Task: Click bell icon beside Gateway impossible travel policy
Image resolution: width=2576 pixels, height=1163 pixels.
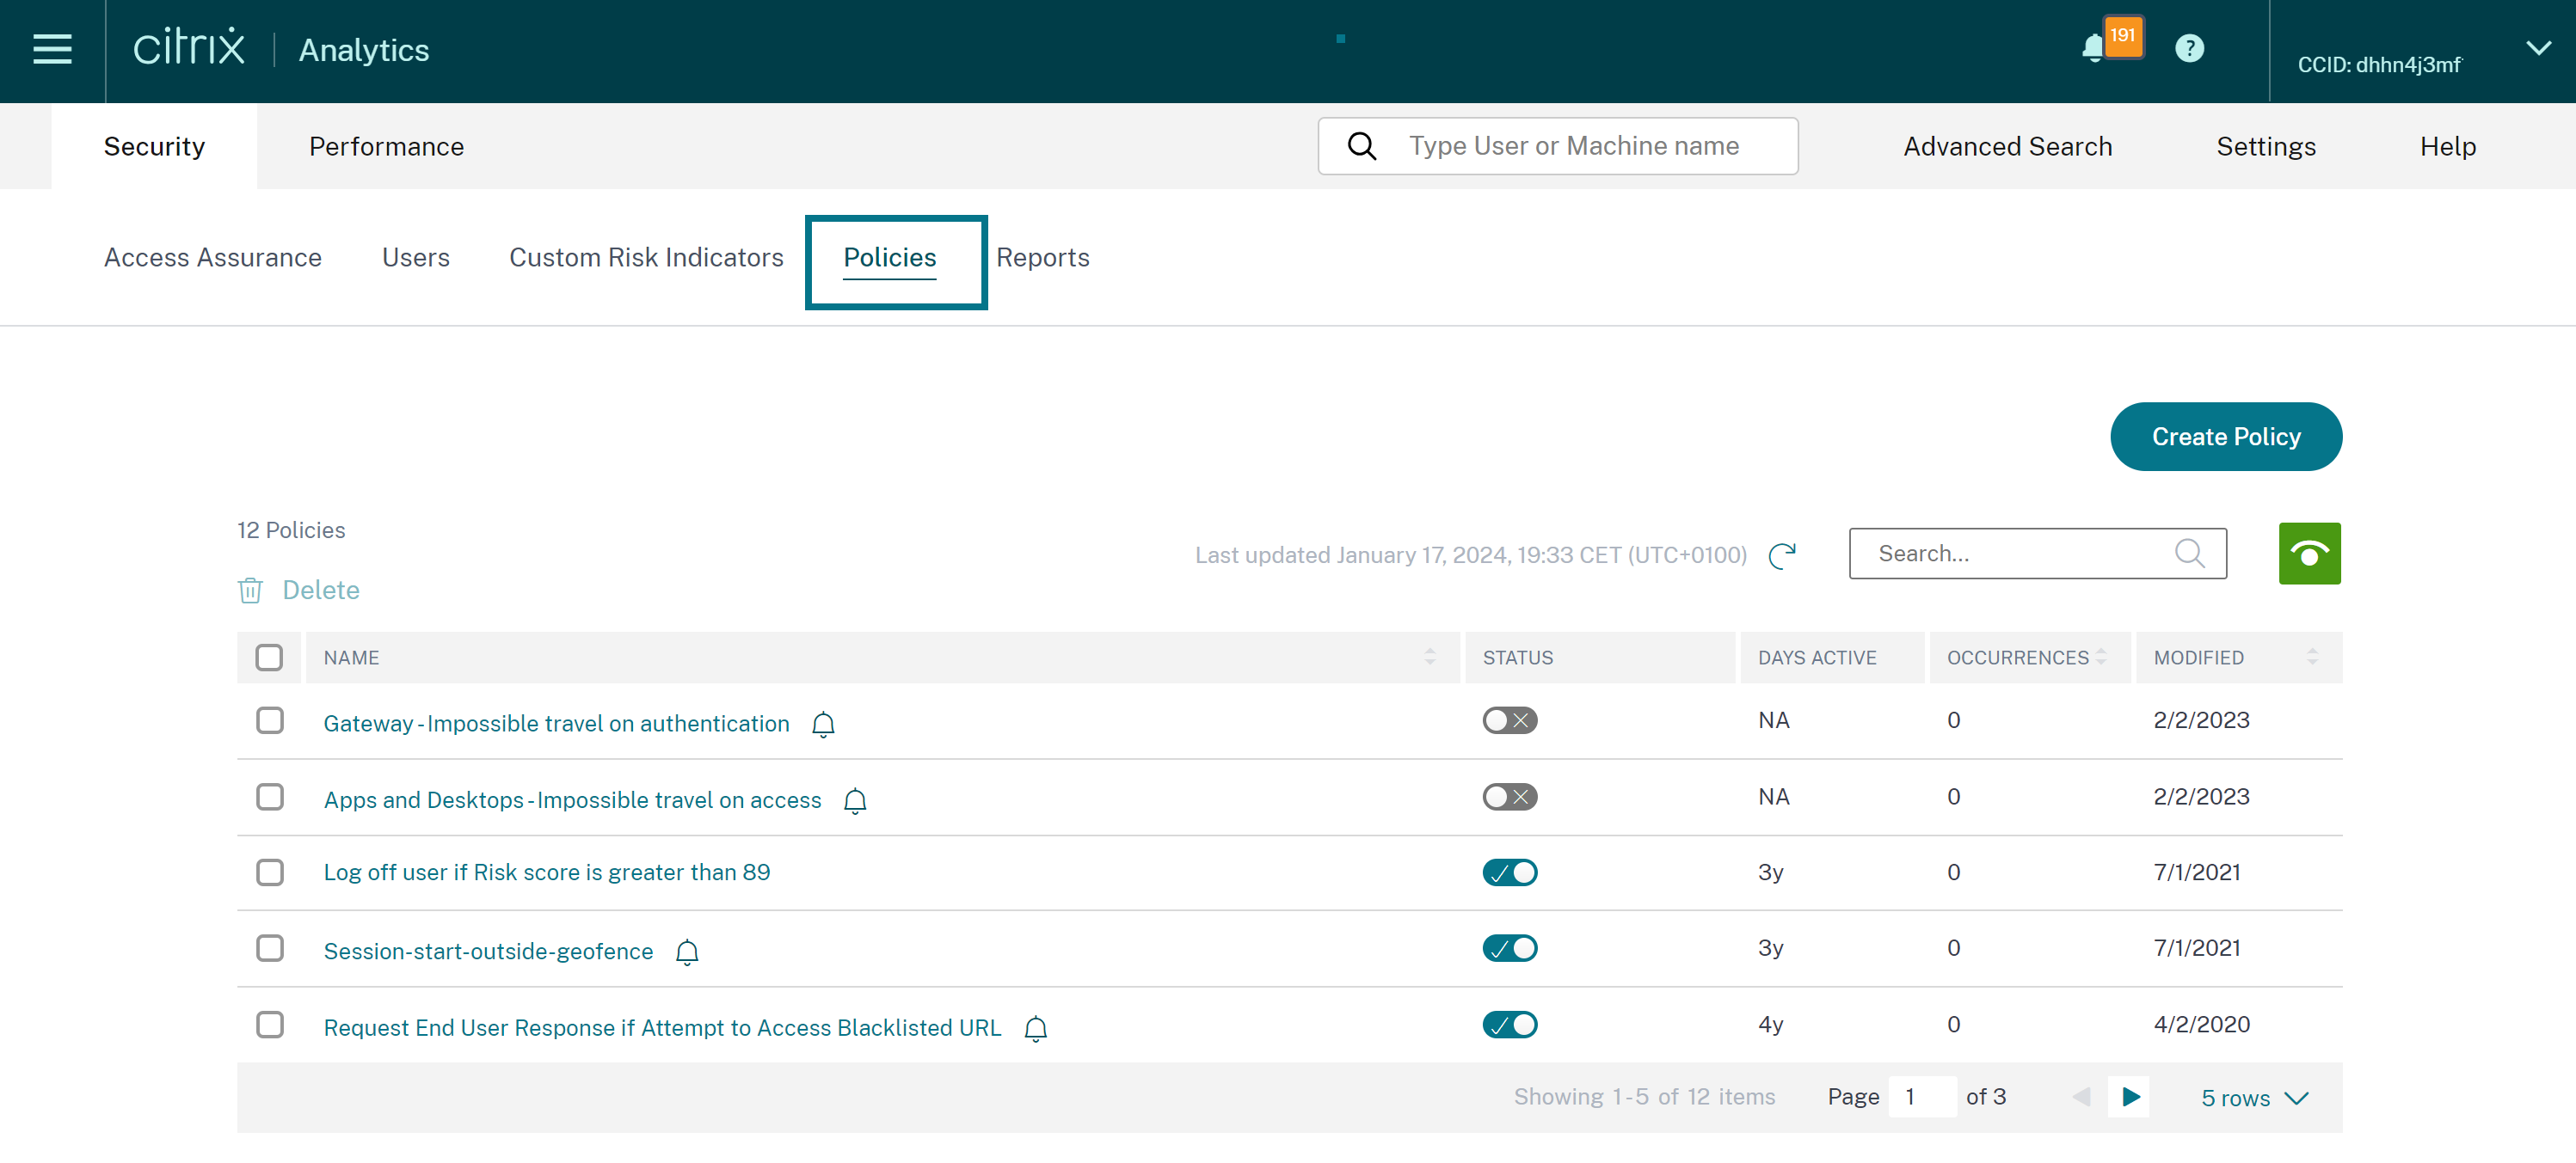Action: [x=823, y=725]
